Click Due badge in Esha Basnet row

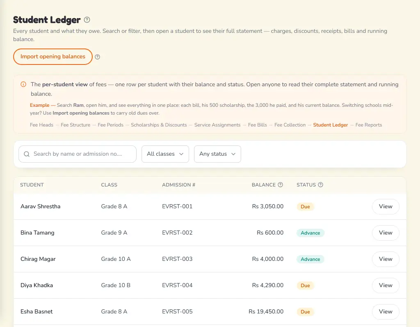click(305, 312)
